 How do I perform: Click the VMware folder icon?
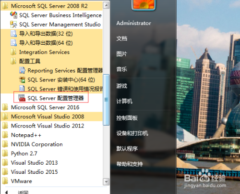click(x=5, y=181)
